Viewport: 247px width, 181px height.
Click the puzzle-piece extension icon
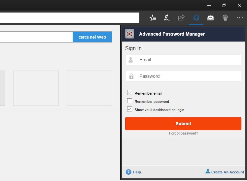pos(196,18)
